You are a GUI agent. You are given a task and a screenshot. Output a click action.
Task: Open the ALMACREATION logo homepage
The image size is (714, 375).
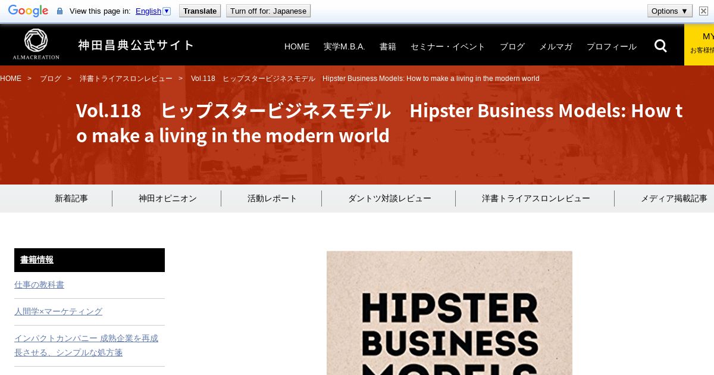36,44
